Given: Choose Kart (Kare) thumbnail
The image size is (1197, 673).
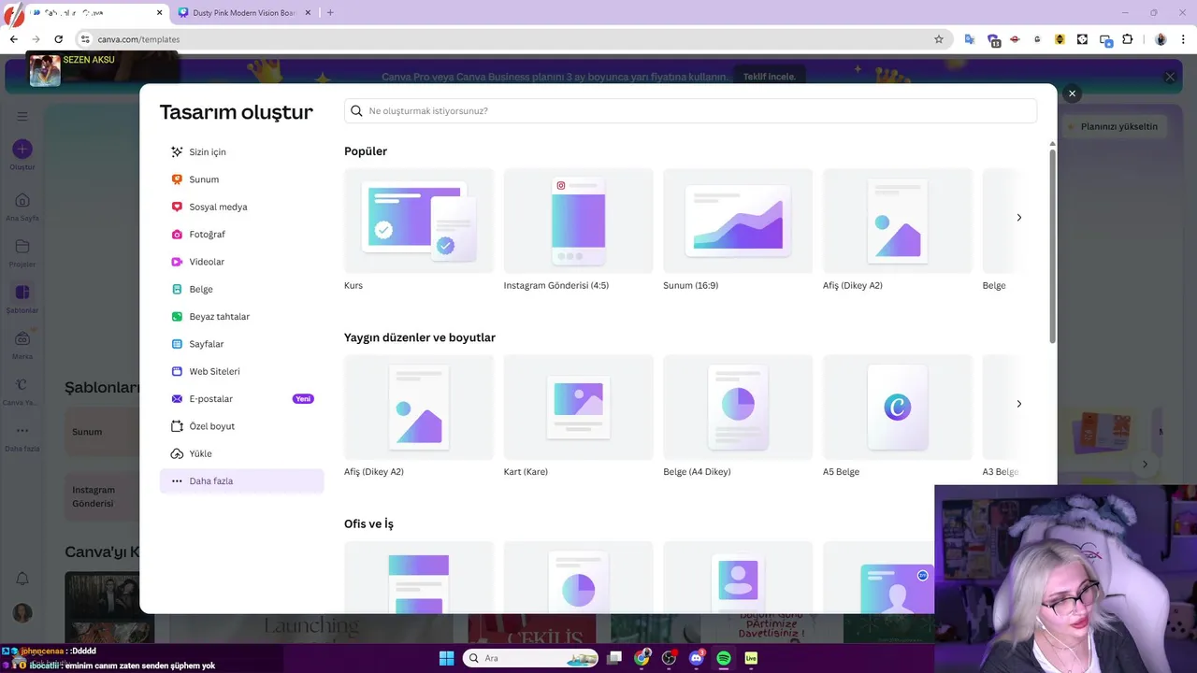Looking at the screenshot, I should pos(578,408).
